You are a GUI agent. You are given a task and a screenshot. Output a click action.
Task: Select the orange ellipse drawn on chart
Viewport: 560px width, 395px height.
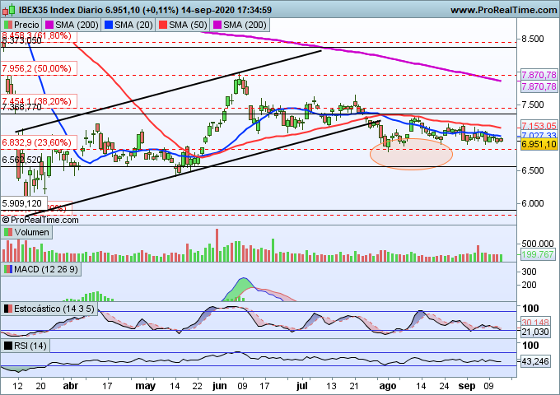pyautogui.click(x=416, y=153)
